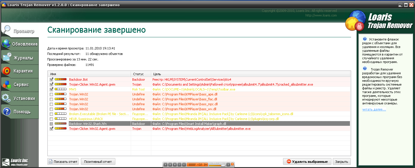Check the Backdoor.Win32.Shark.hfn checkbox
The image size is (415, 168).
click(x=51, y=124)
